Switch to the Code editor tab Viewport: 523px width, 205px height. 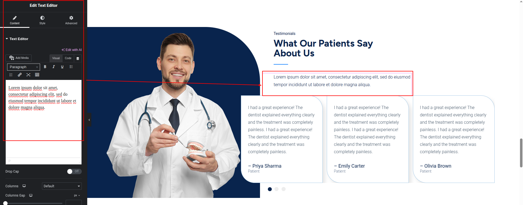(x=68, y=58)
